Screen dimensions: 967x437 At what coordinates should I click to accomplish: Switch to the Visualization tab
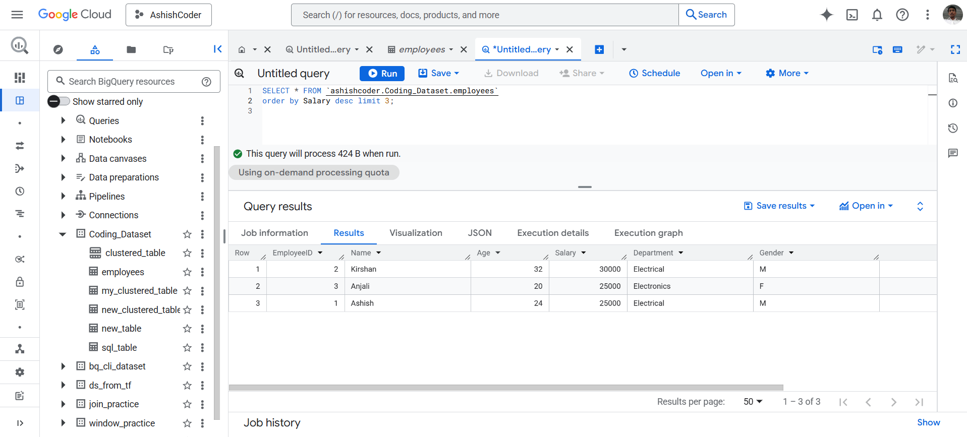coord(416,233)
